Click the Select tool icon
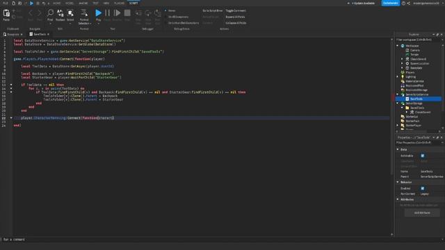 70,13
